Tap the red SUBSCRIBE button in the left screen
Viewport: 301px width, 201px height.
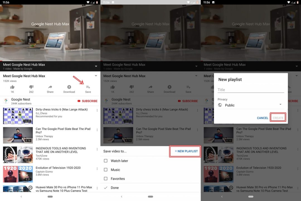point(88,101)
